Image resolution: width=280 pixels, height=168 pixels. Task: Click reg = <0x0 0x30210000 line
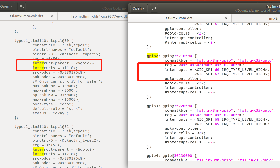pyautogui.click(x=205, y=65)
